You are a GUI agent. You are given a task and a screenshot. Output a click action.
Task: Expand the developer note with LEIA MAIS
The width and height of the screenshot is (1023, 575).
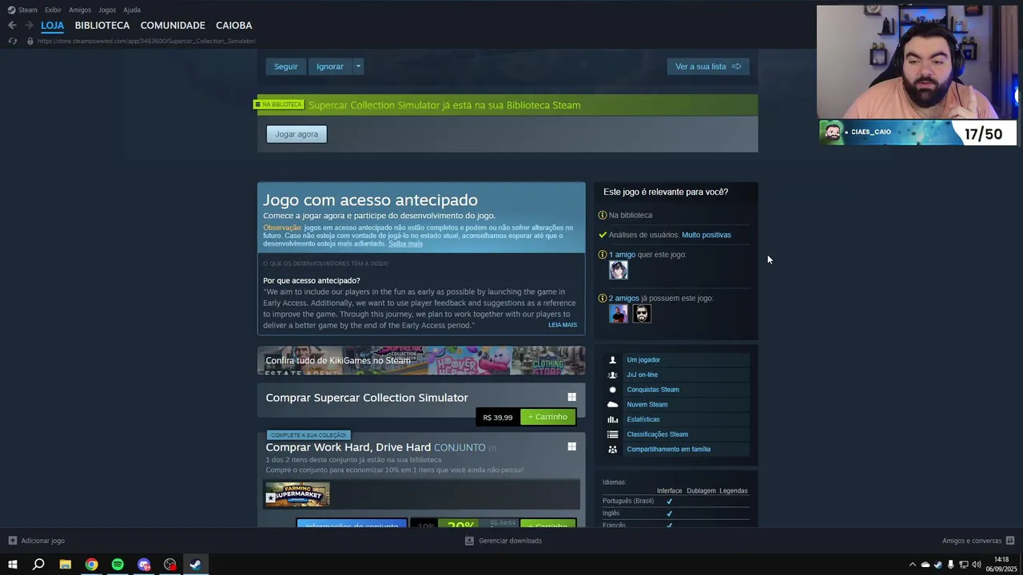pos(563,325)
